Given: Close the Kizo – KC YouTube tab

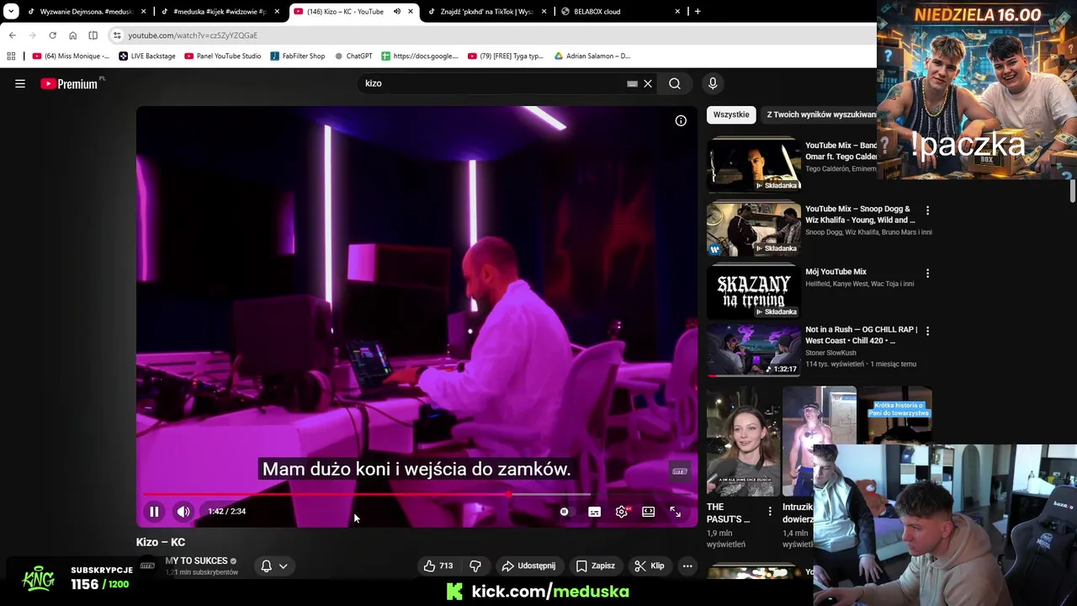Looking at the screenshot, I should tap(411, 12).
